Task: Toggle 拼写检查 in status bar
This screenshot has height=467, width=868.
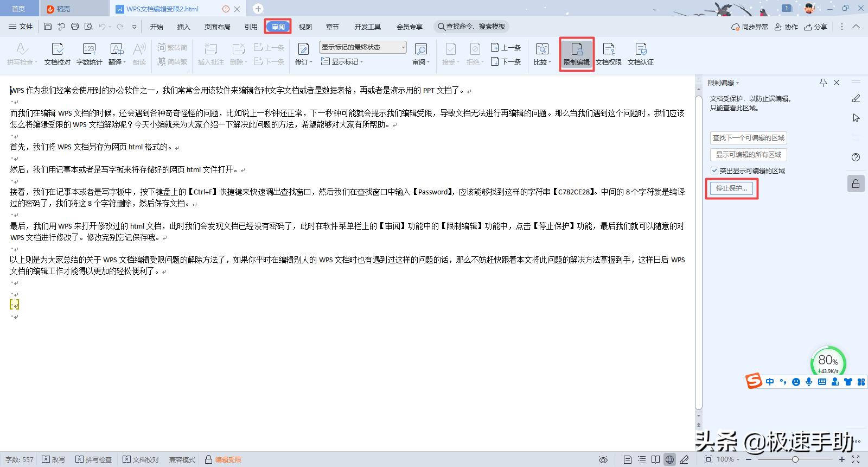Action: click(x=94, y=459)
